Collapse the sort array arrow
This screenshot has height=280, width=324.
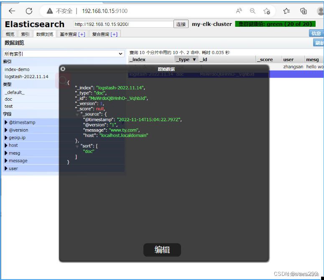point(77,146)
